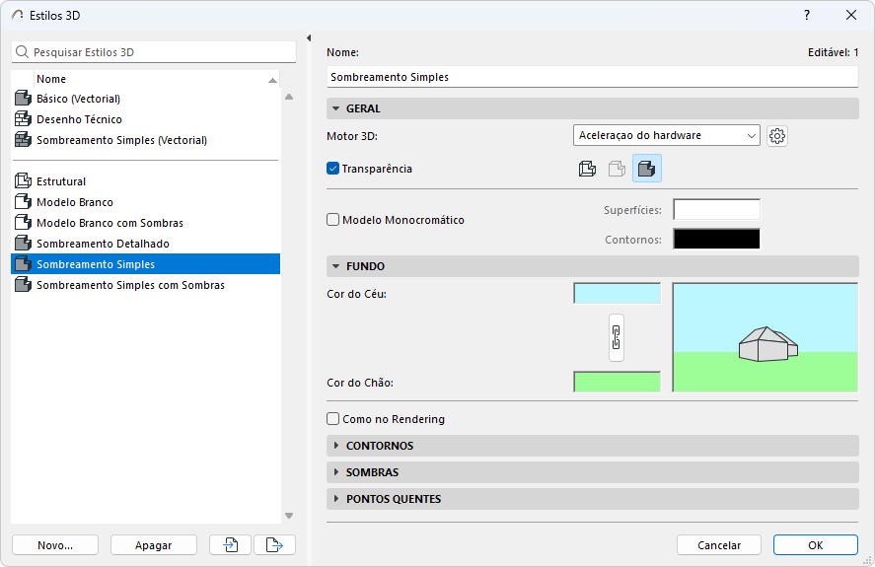
Task: Select Sombreamento Simples (Vectorial) style
Action: [x=146, y=139]
